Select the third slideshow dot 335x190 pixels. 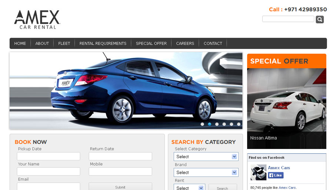click(217, 124)
